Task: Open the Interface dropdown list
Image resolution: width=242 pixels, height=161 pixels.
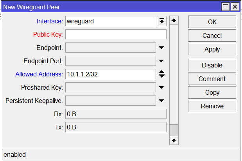Action: (x=161, y=21)
